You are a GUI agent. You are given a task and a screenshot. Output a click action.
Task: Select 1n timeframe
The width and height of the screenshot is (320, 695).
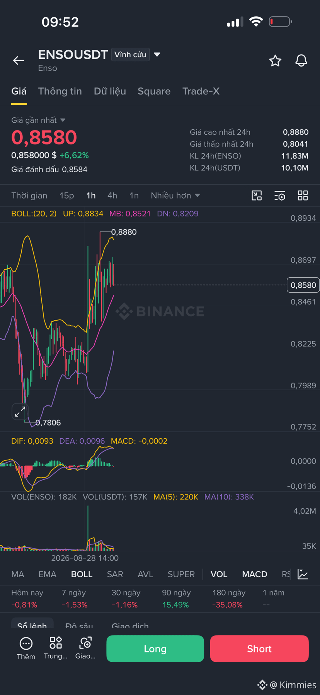[x=134, y=196]
